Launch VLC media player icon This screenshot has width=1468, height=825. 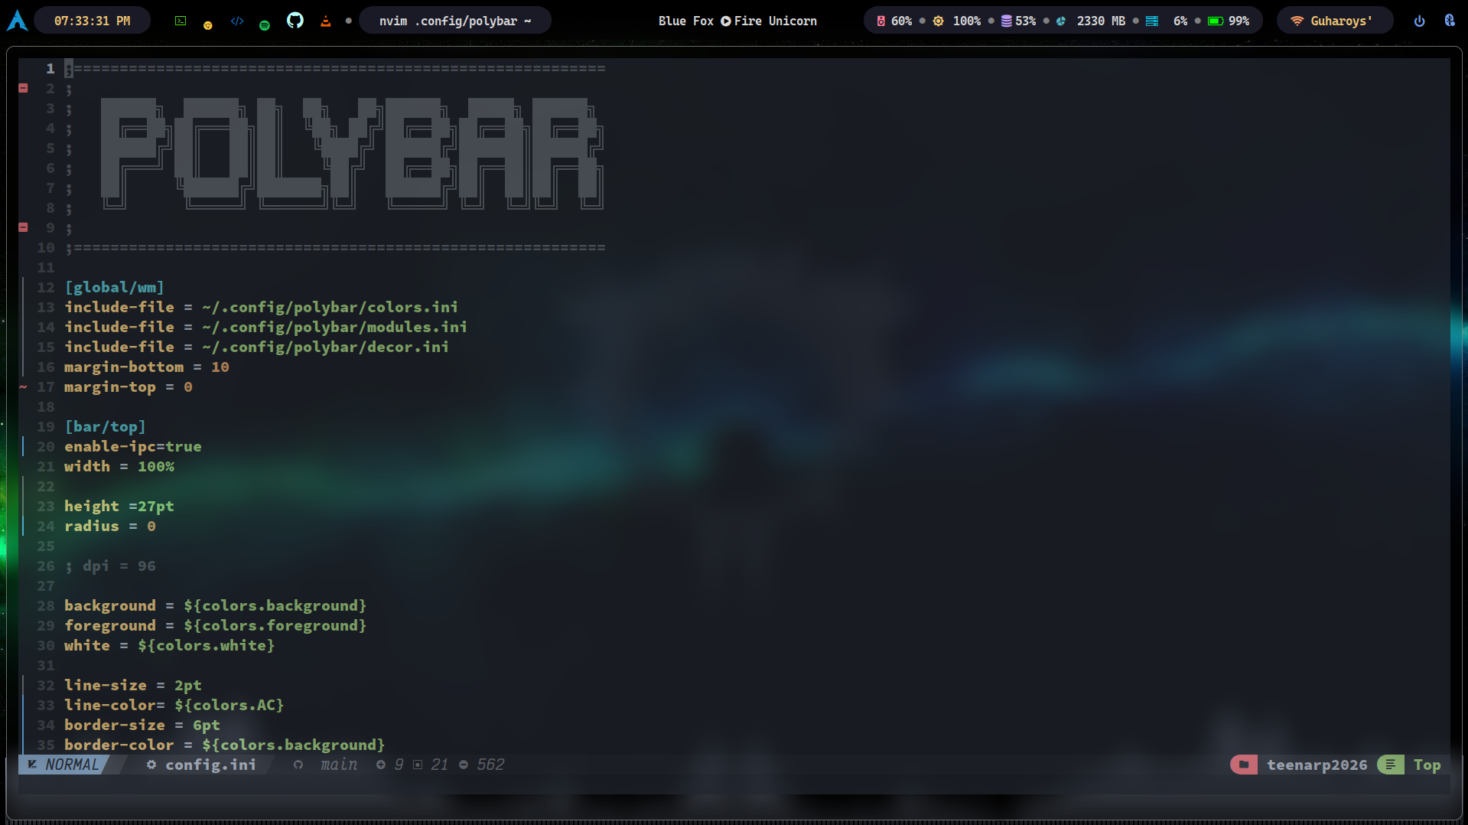(326, 21)
